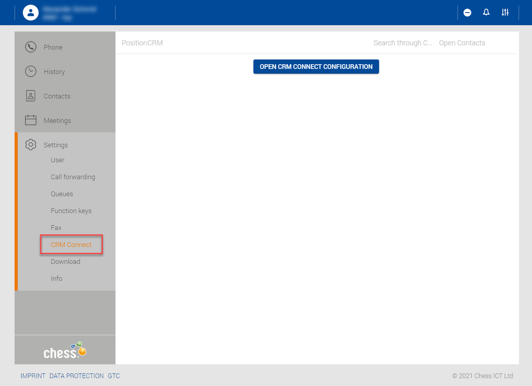The width and height of the screenshot is (532, 386).
Task: Collapse the Settings gear menu
Action: (x=31, y=145)
